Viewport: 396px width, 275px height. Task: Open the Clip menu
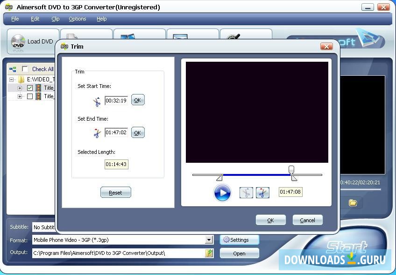(55, 19)
